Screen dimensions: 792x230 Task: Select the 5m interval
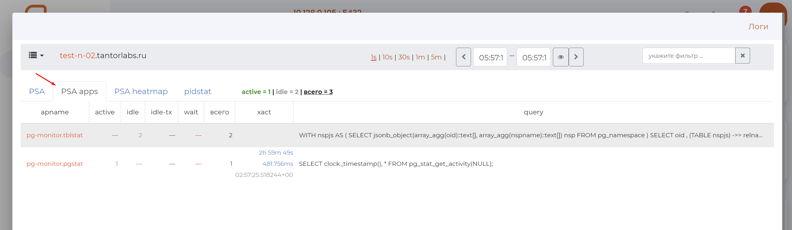tap(436, 57)
